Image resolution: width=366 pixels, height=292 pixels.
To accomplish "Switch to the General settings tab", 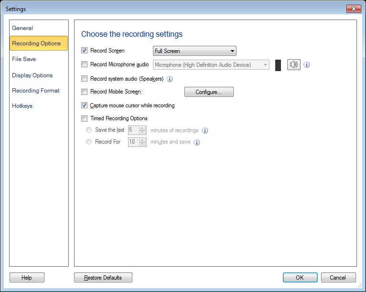I will click(22, 28).
